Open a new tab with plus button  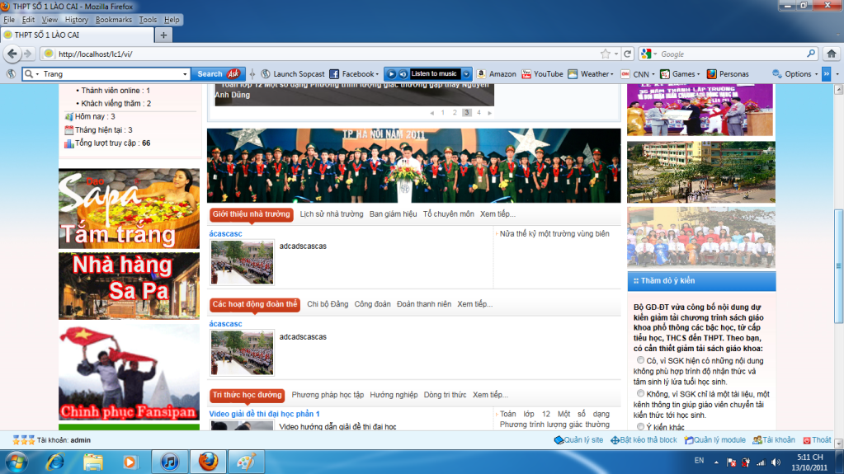tap(163, 35)
